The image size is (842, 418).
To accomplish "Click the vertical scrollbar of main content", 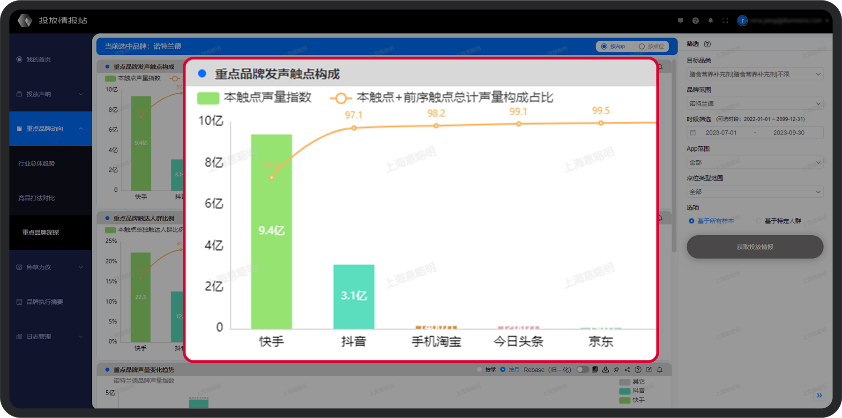I will pyautogui.click(x=674, y=156).
